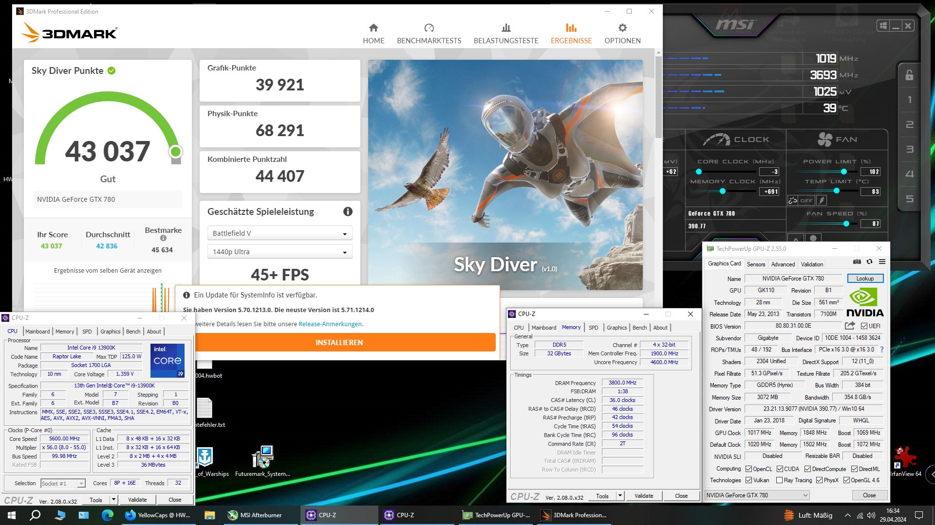Image resolution: width=935 pixels, height=525 pixels.
Task: Click the GPU-Z refresh icon
Action: pyautogui.click(x=869, y=262)
